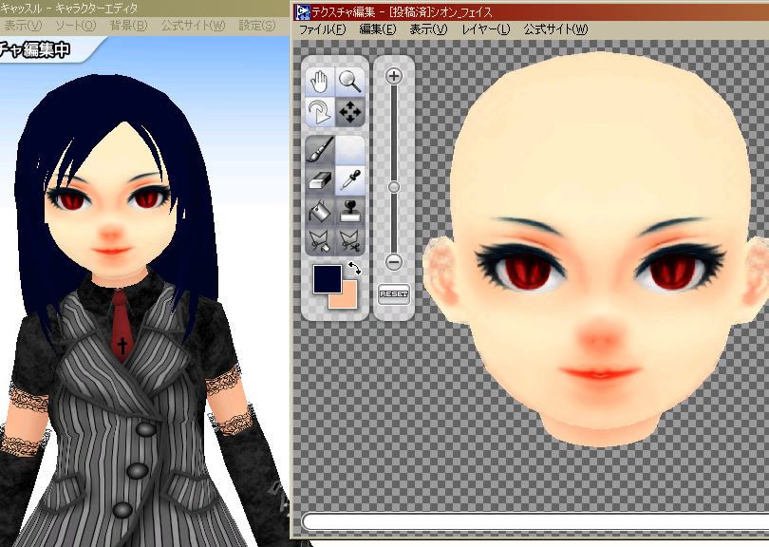769x547 pixels.
Task: Click the RESET zoom button
Action: coord(394,293)
